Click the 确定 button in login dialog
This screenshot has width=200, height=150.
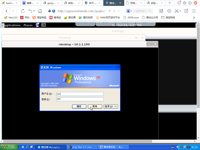(79, 106)
